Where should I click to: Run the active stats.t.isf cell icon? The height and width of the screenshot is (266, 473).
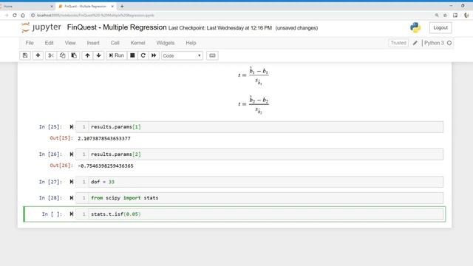coord(72,214)
